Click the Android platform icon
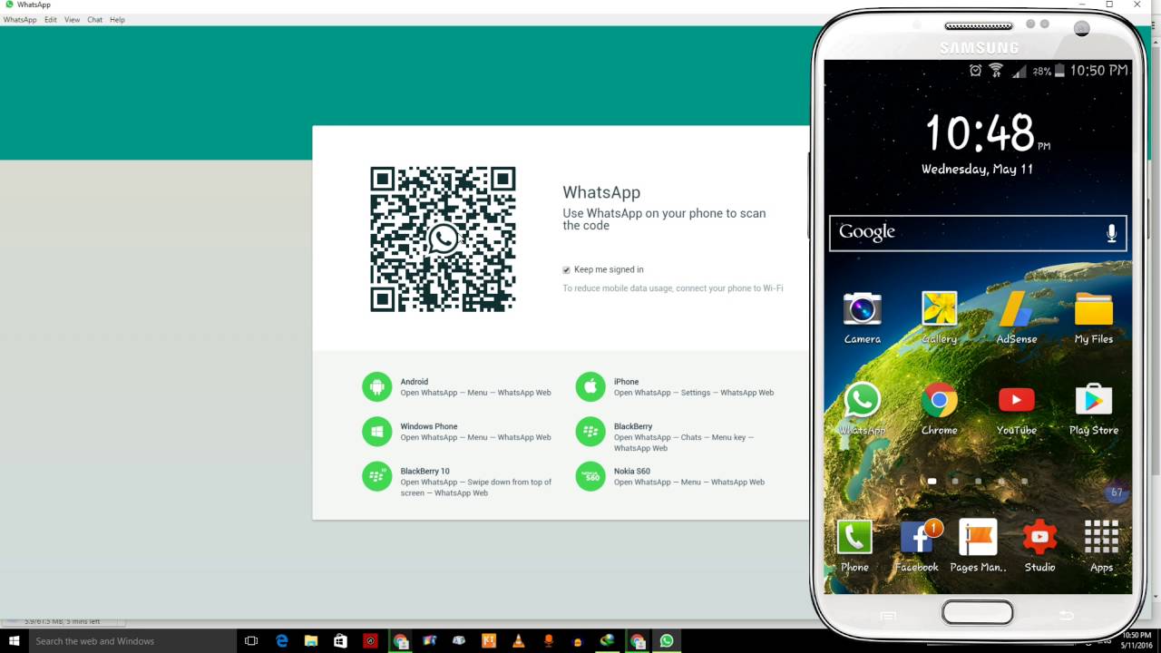This screenshot has width=1161, height=653. (x=376, y=386)
